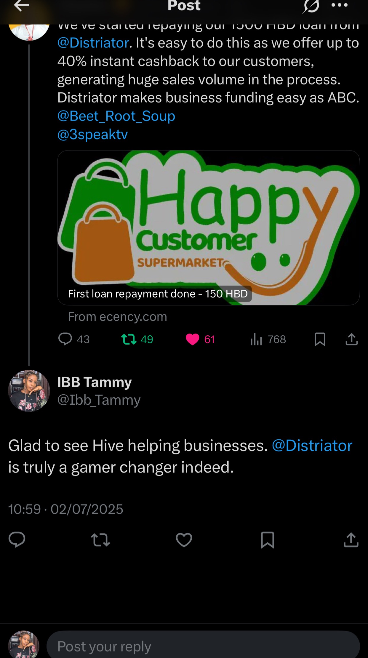368x658 pixels.
Task: Unlike the post with 61 likes
Action: coord(200,339)
